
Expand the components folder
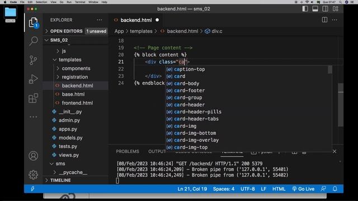[76, 68]
